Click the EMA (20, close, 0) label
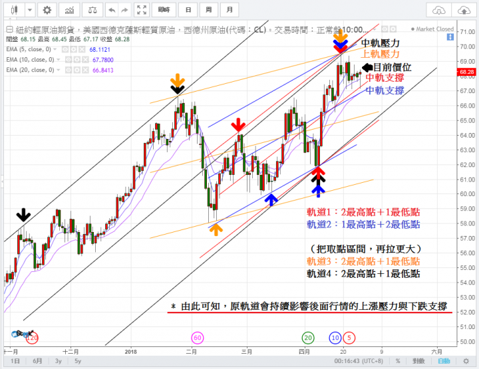 click(x=30, y=70)
